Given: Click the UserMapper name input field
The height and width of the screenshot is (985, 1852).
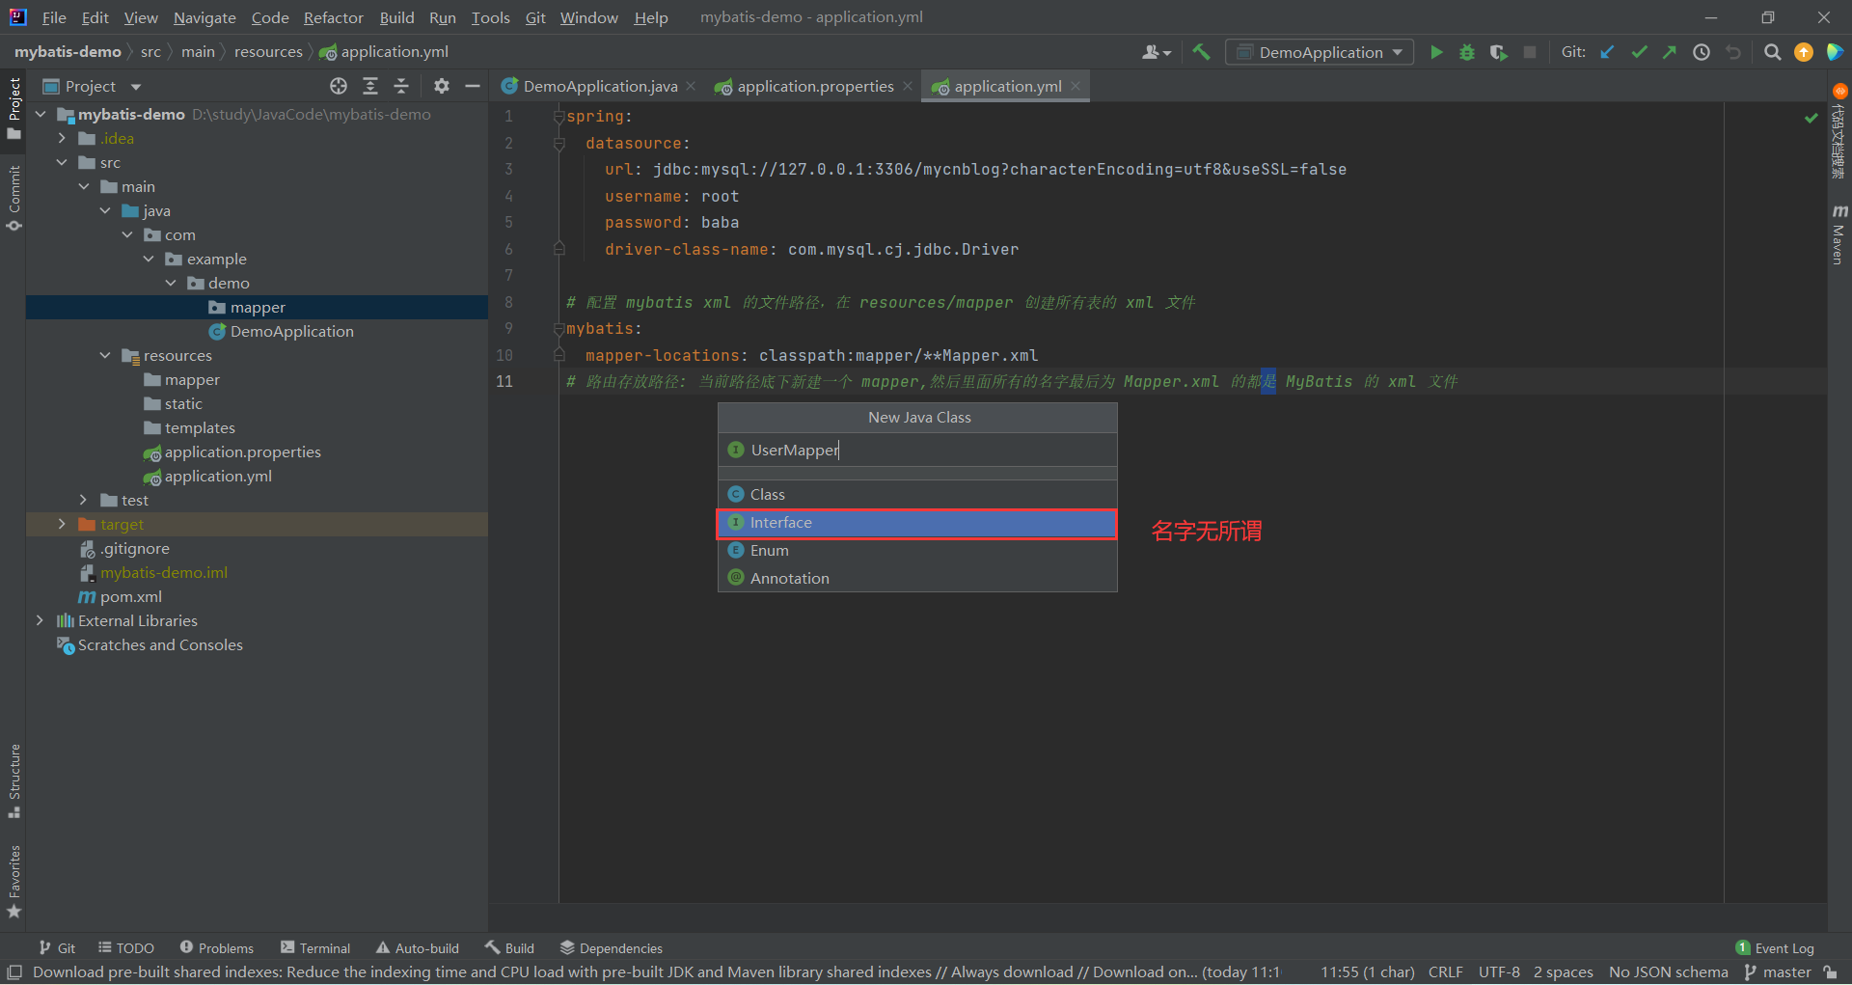Looking at the screenshot, I should pos(917,450).
